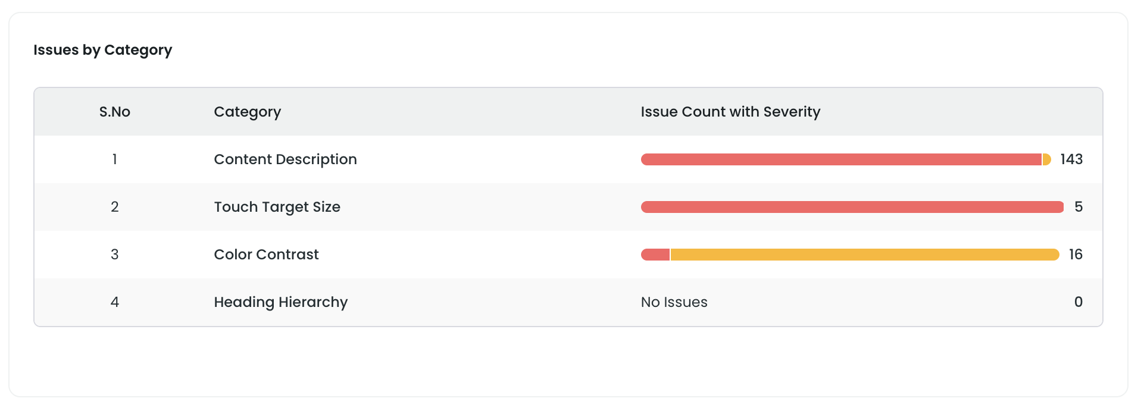The height and width of the screenshot is (414, 1144).
Task: Click the Category column header
Action: (x=247, y=111)
